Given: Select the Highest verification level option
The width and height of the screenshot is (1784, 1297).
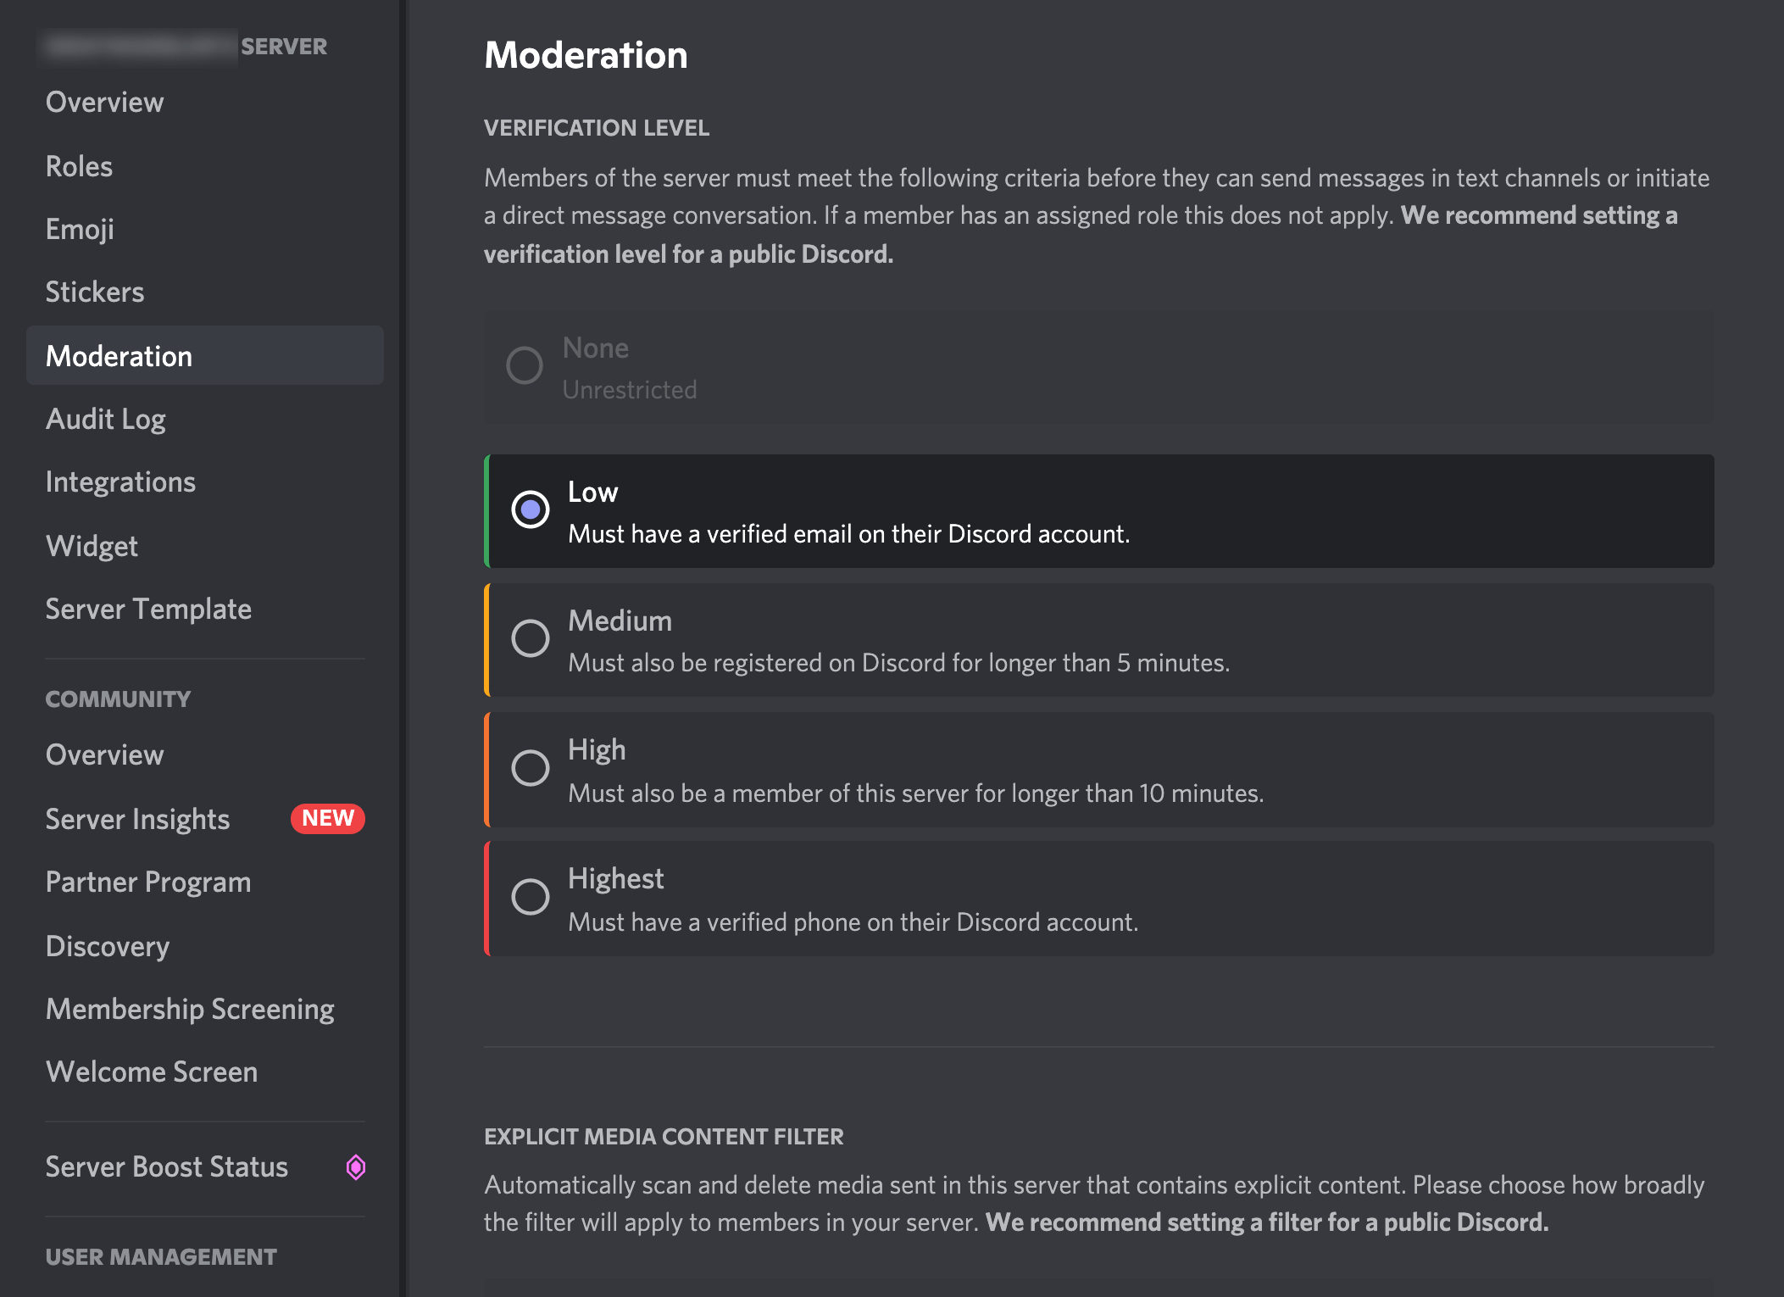Looking at the screenshot, I should 529,897.
